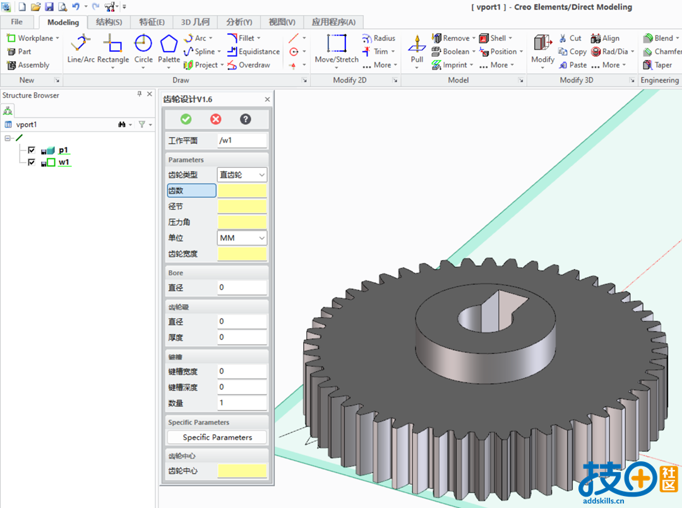Select the Equidistance tool
This screenshot has width=682, height=508.
[x=254, y=52]
